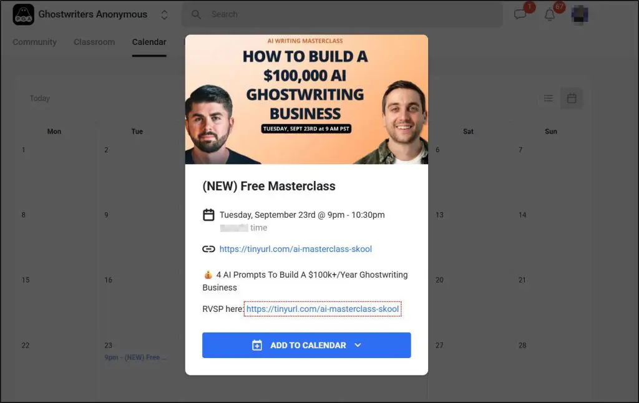Click the calendar icon beside event date
Image resolution: width=639 pixels, height=403 pixels.
(x=208, y=215)
